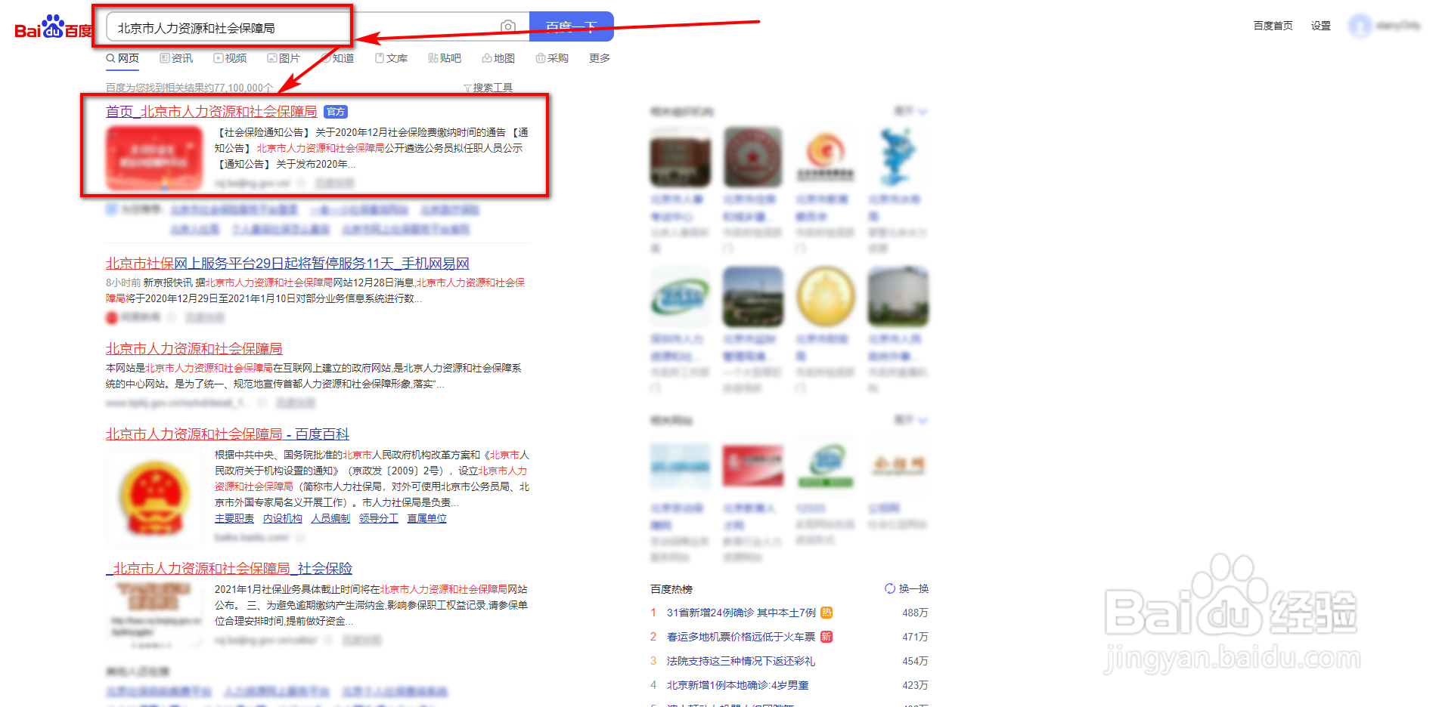The height and width of the screenshot is (707, 1439).
Task: Click the gold emblem related thumbnail
Action: pos(826,296)
